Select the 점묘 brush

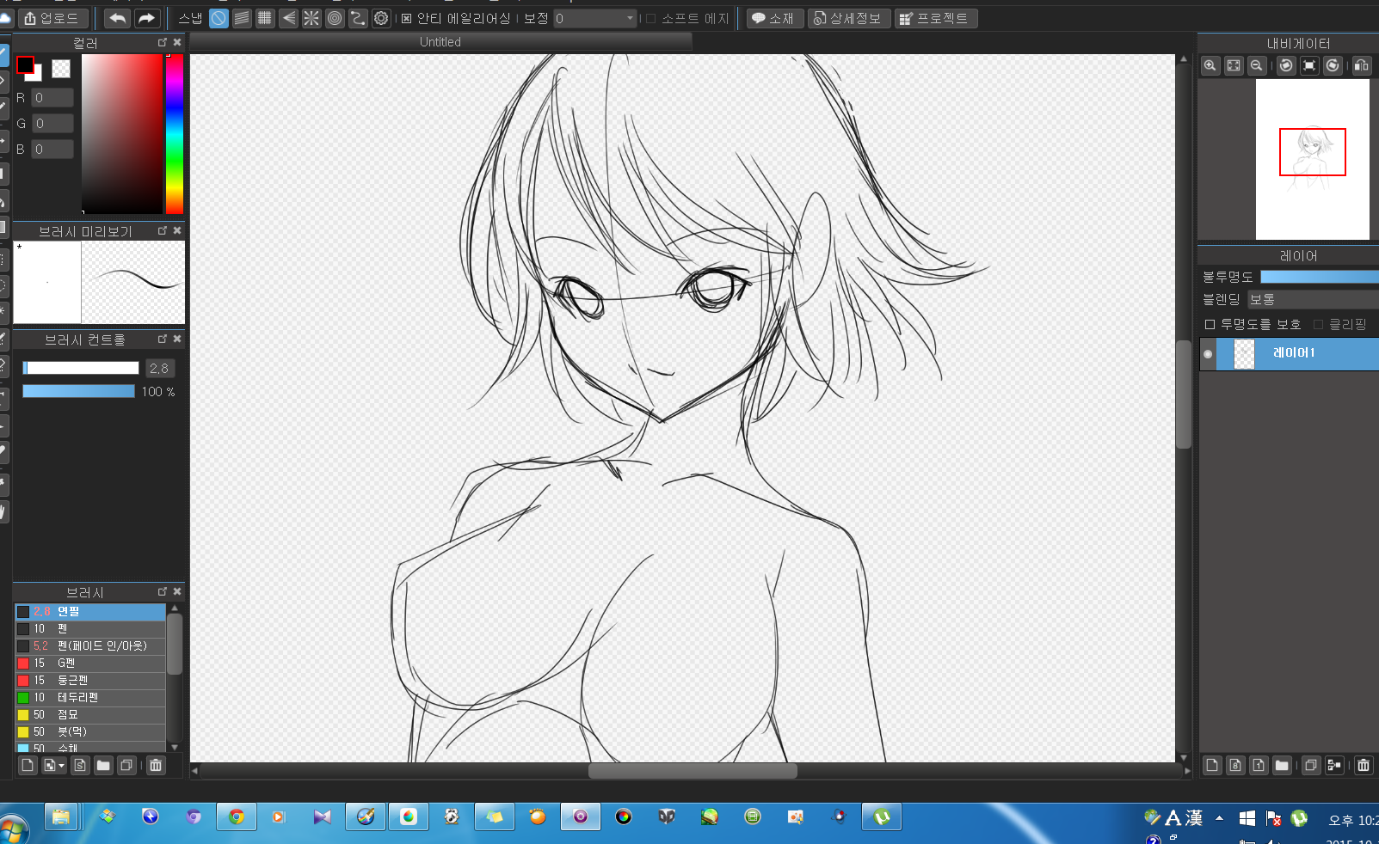(90, 715)
